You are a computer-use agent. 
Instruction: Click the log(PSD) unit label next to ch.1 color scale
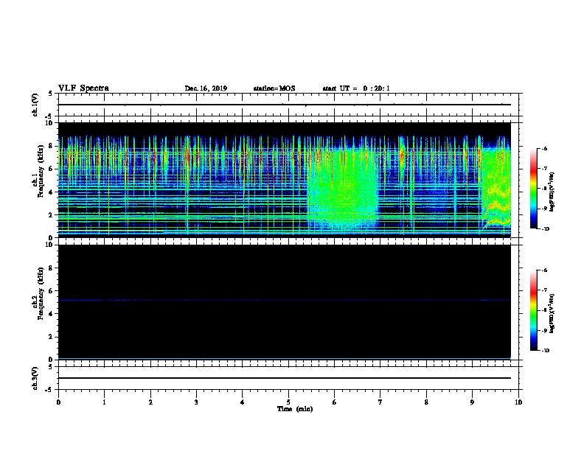pos(552,192)
